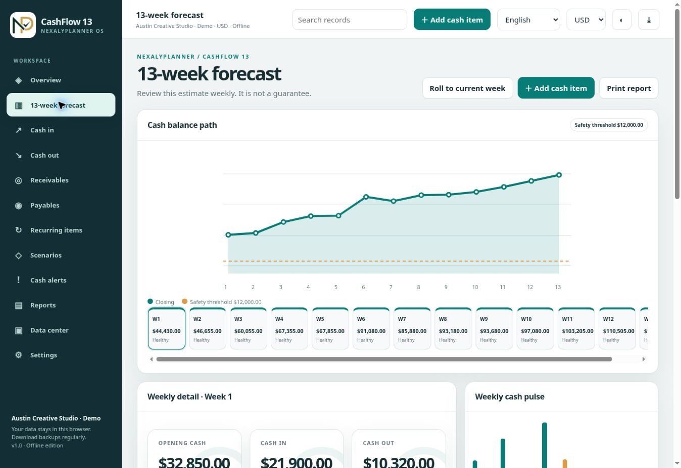The height and width of the screenshot is (468, 681).
Task: Open the English language dropdown
Action: (528, 20)
